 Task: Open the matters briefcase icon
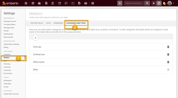39,3
